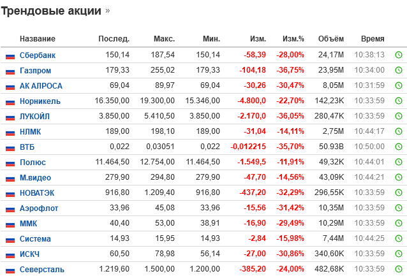Click the clock icon in the Газпром row
This screenshot has width=407, height=276.
pyautogui.click(x=398, y=71)
